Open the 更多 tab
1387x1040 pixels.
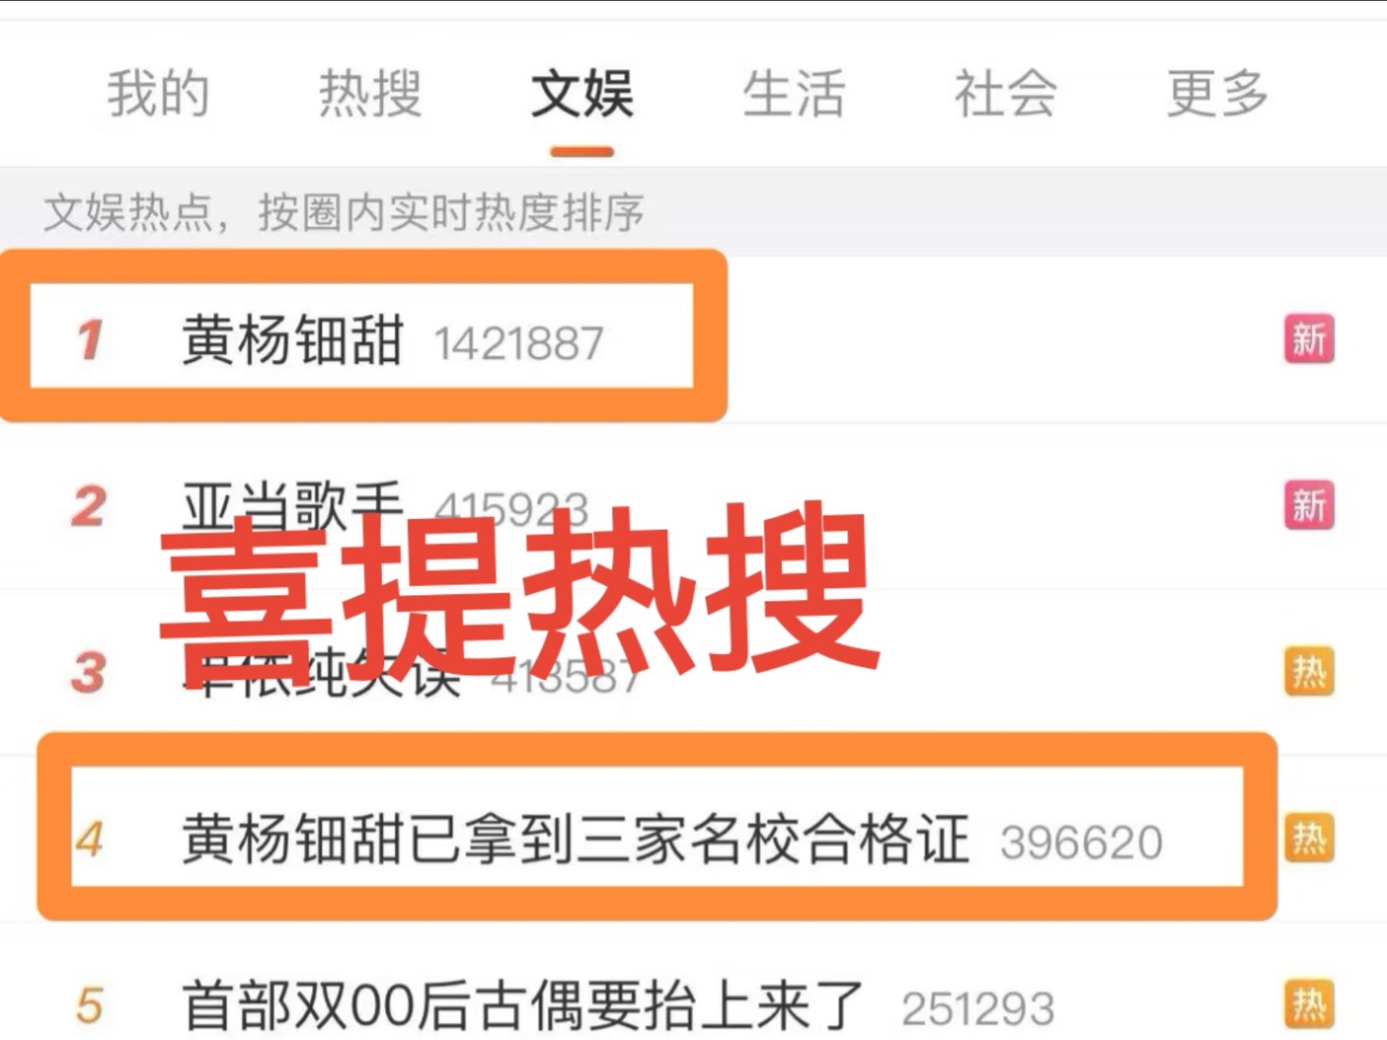point(1218,94)
